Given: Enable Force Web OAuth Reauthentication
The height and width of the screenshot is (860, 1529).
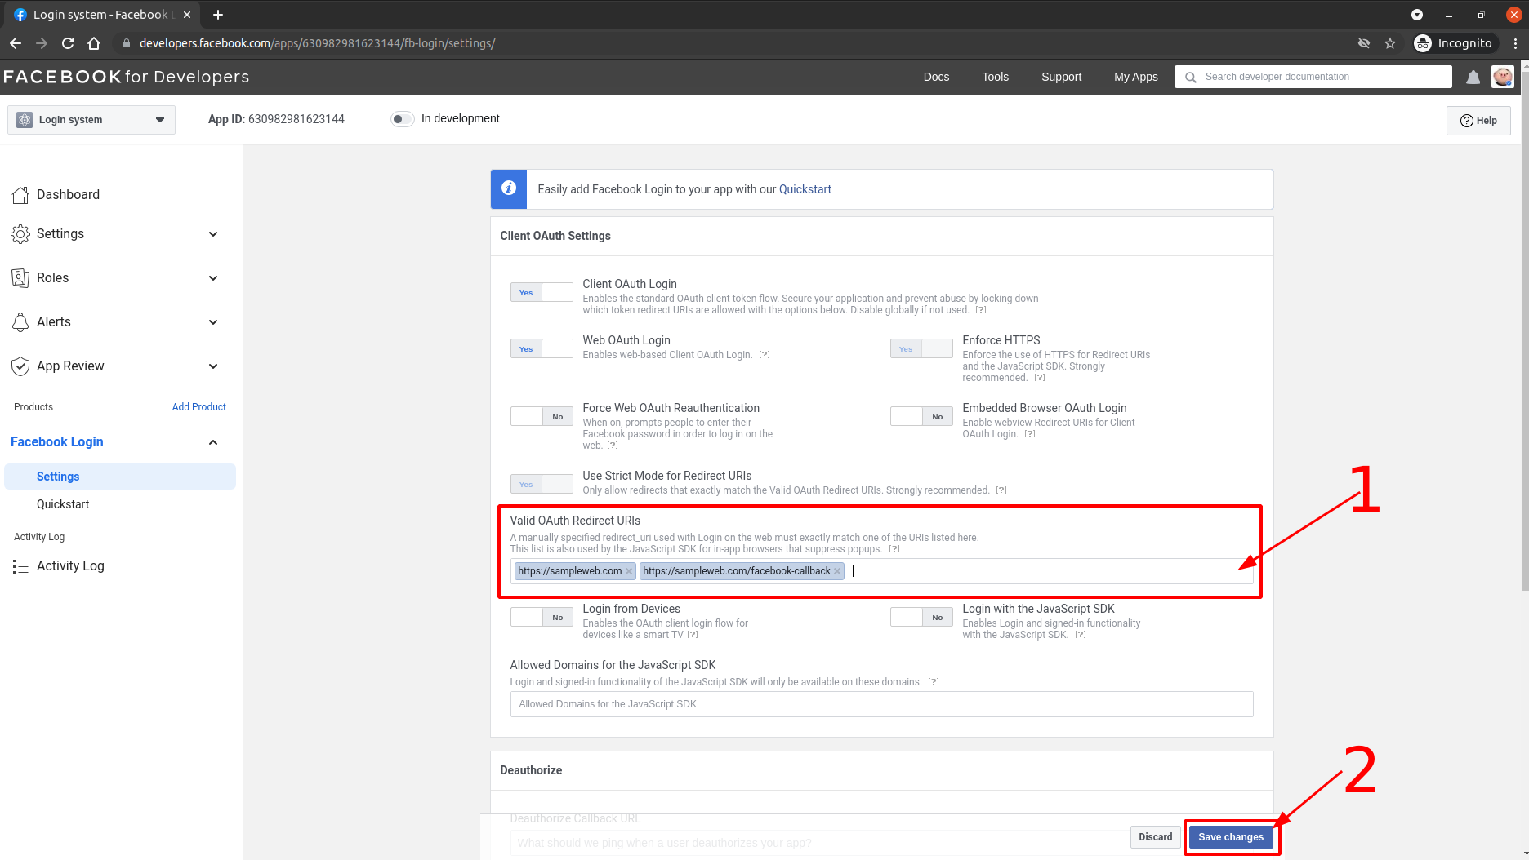Looking at the screenshot, I should click(542, 416).
